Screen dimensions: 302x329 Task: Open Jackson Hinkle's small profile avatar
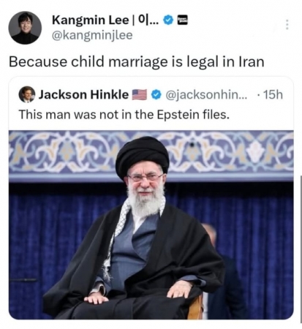[27, 94]
